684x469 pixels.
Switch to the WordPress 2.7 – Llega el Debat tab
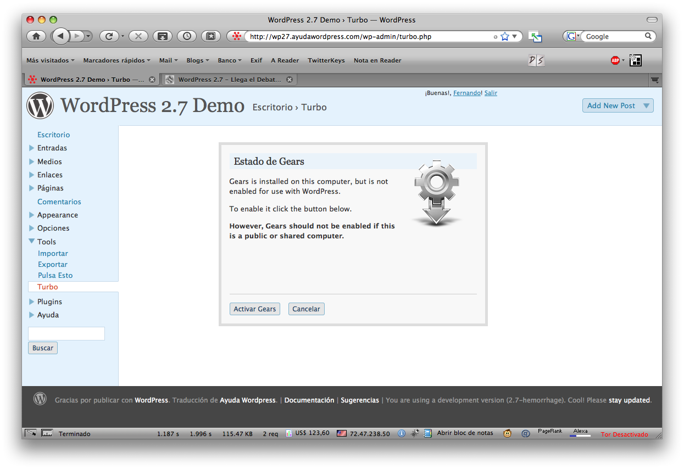click(229, 80)
